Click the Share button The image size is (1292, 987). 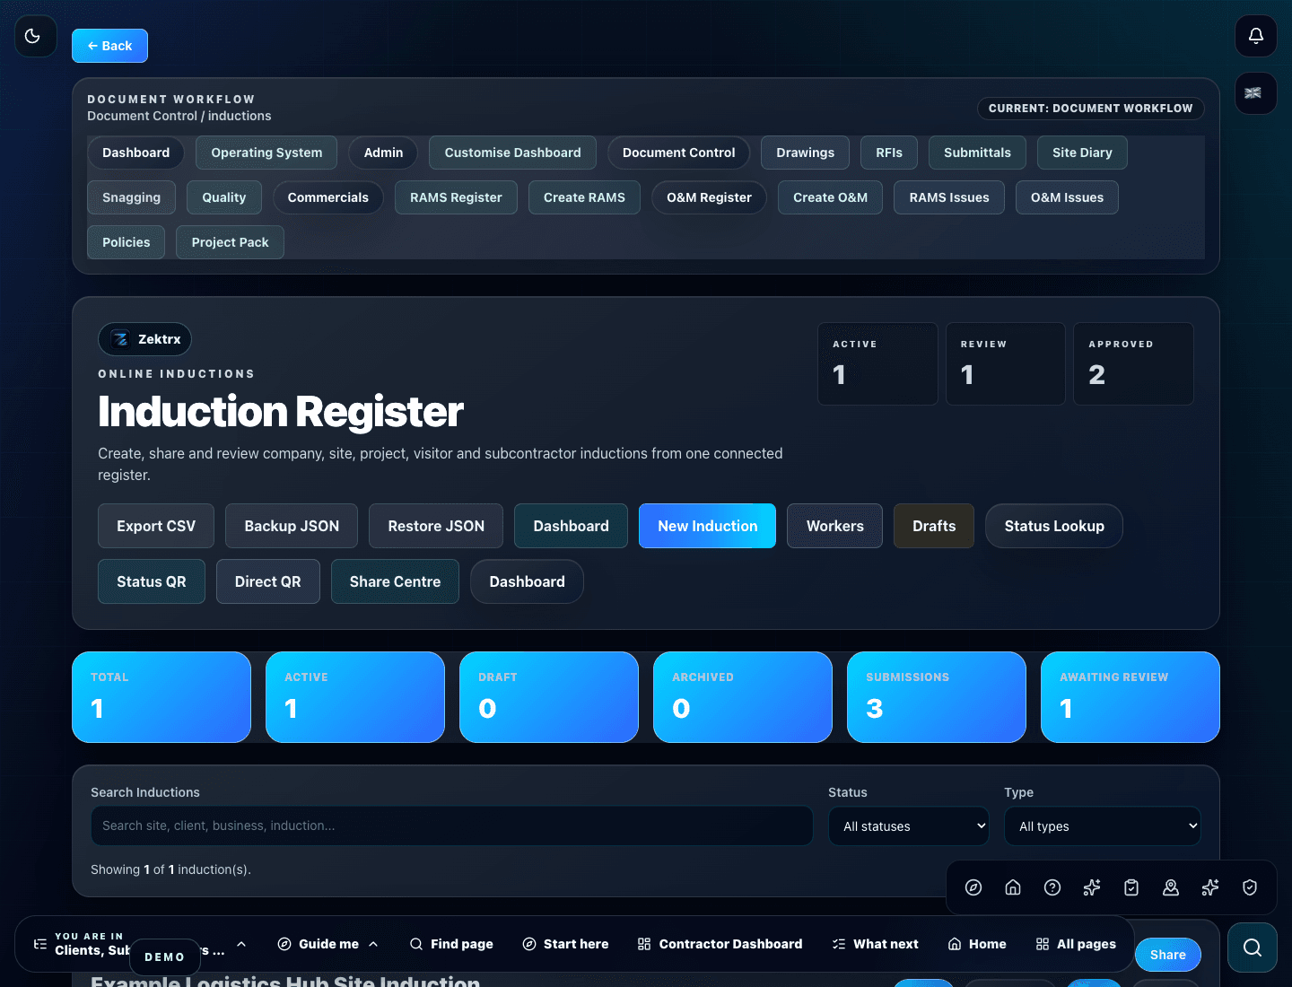[x=1168, y=955]
